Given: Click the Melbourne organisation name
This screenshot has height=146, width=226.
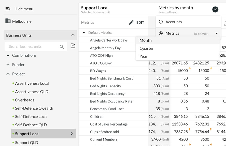Looking at the screenshot, I should pyautogui.click(x=22, y=21).
